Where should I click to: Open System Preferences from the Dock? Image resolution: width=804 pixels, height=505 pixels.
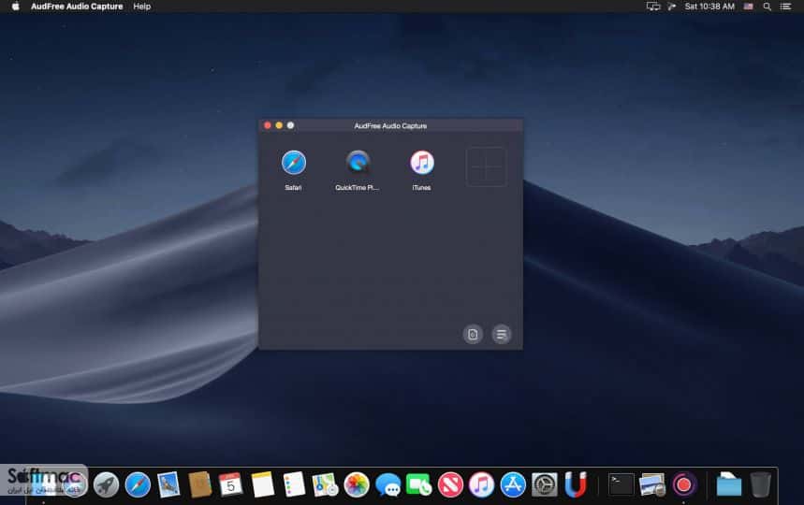544,484
